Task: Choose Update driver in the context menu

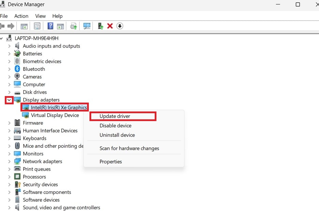Action: (115, 116)
